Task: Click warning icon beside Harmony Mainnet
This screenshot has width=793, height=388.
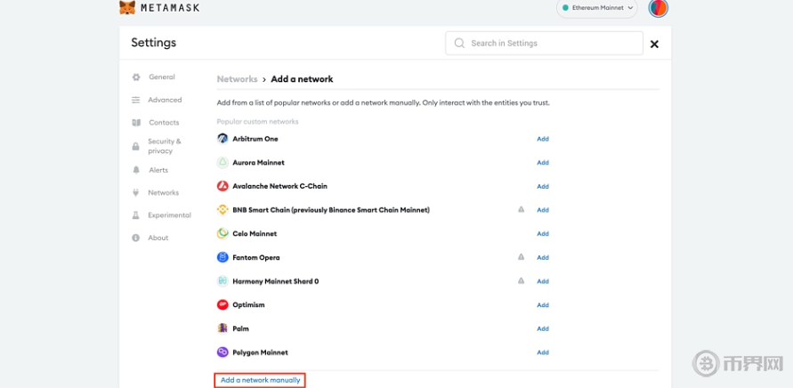Action: [522, 281]
